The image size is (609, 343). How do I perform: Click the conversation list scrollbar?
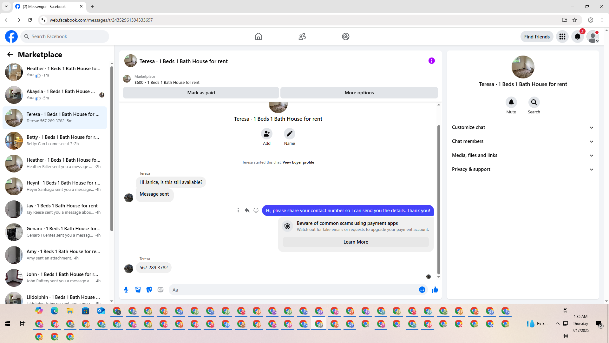point(112,149)
